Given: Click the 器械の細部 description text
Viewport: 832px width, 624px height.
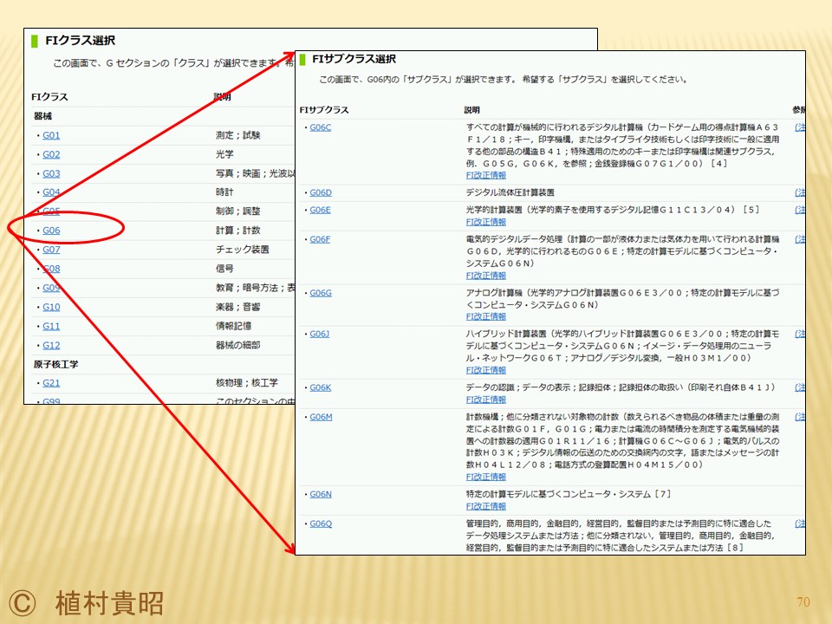Looking at the screenshot, I should [237, 345].
